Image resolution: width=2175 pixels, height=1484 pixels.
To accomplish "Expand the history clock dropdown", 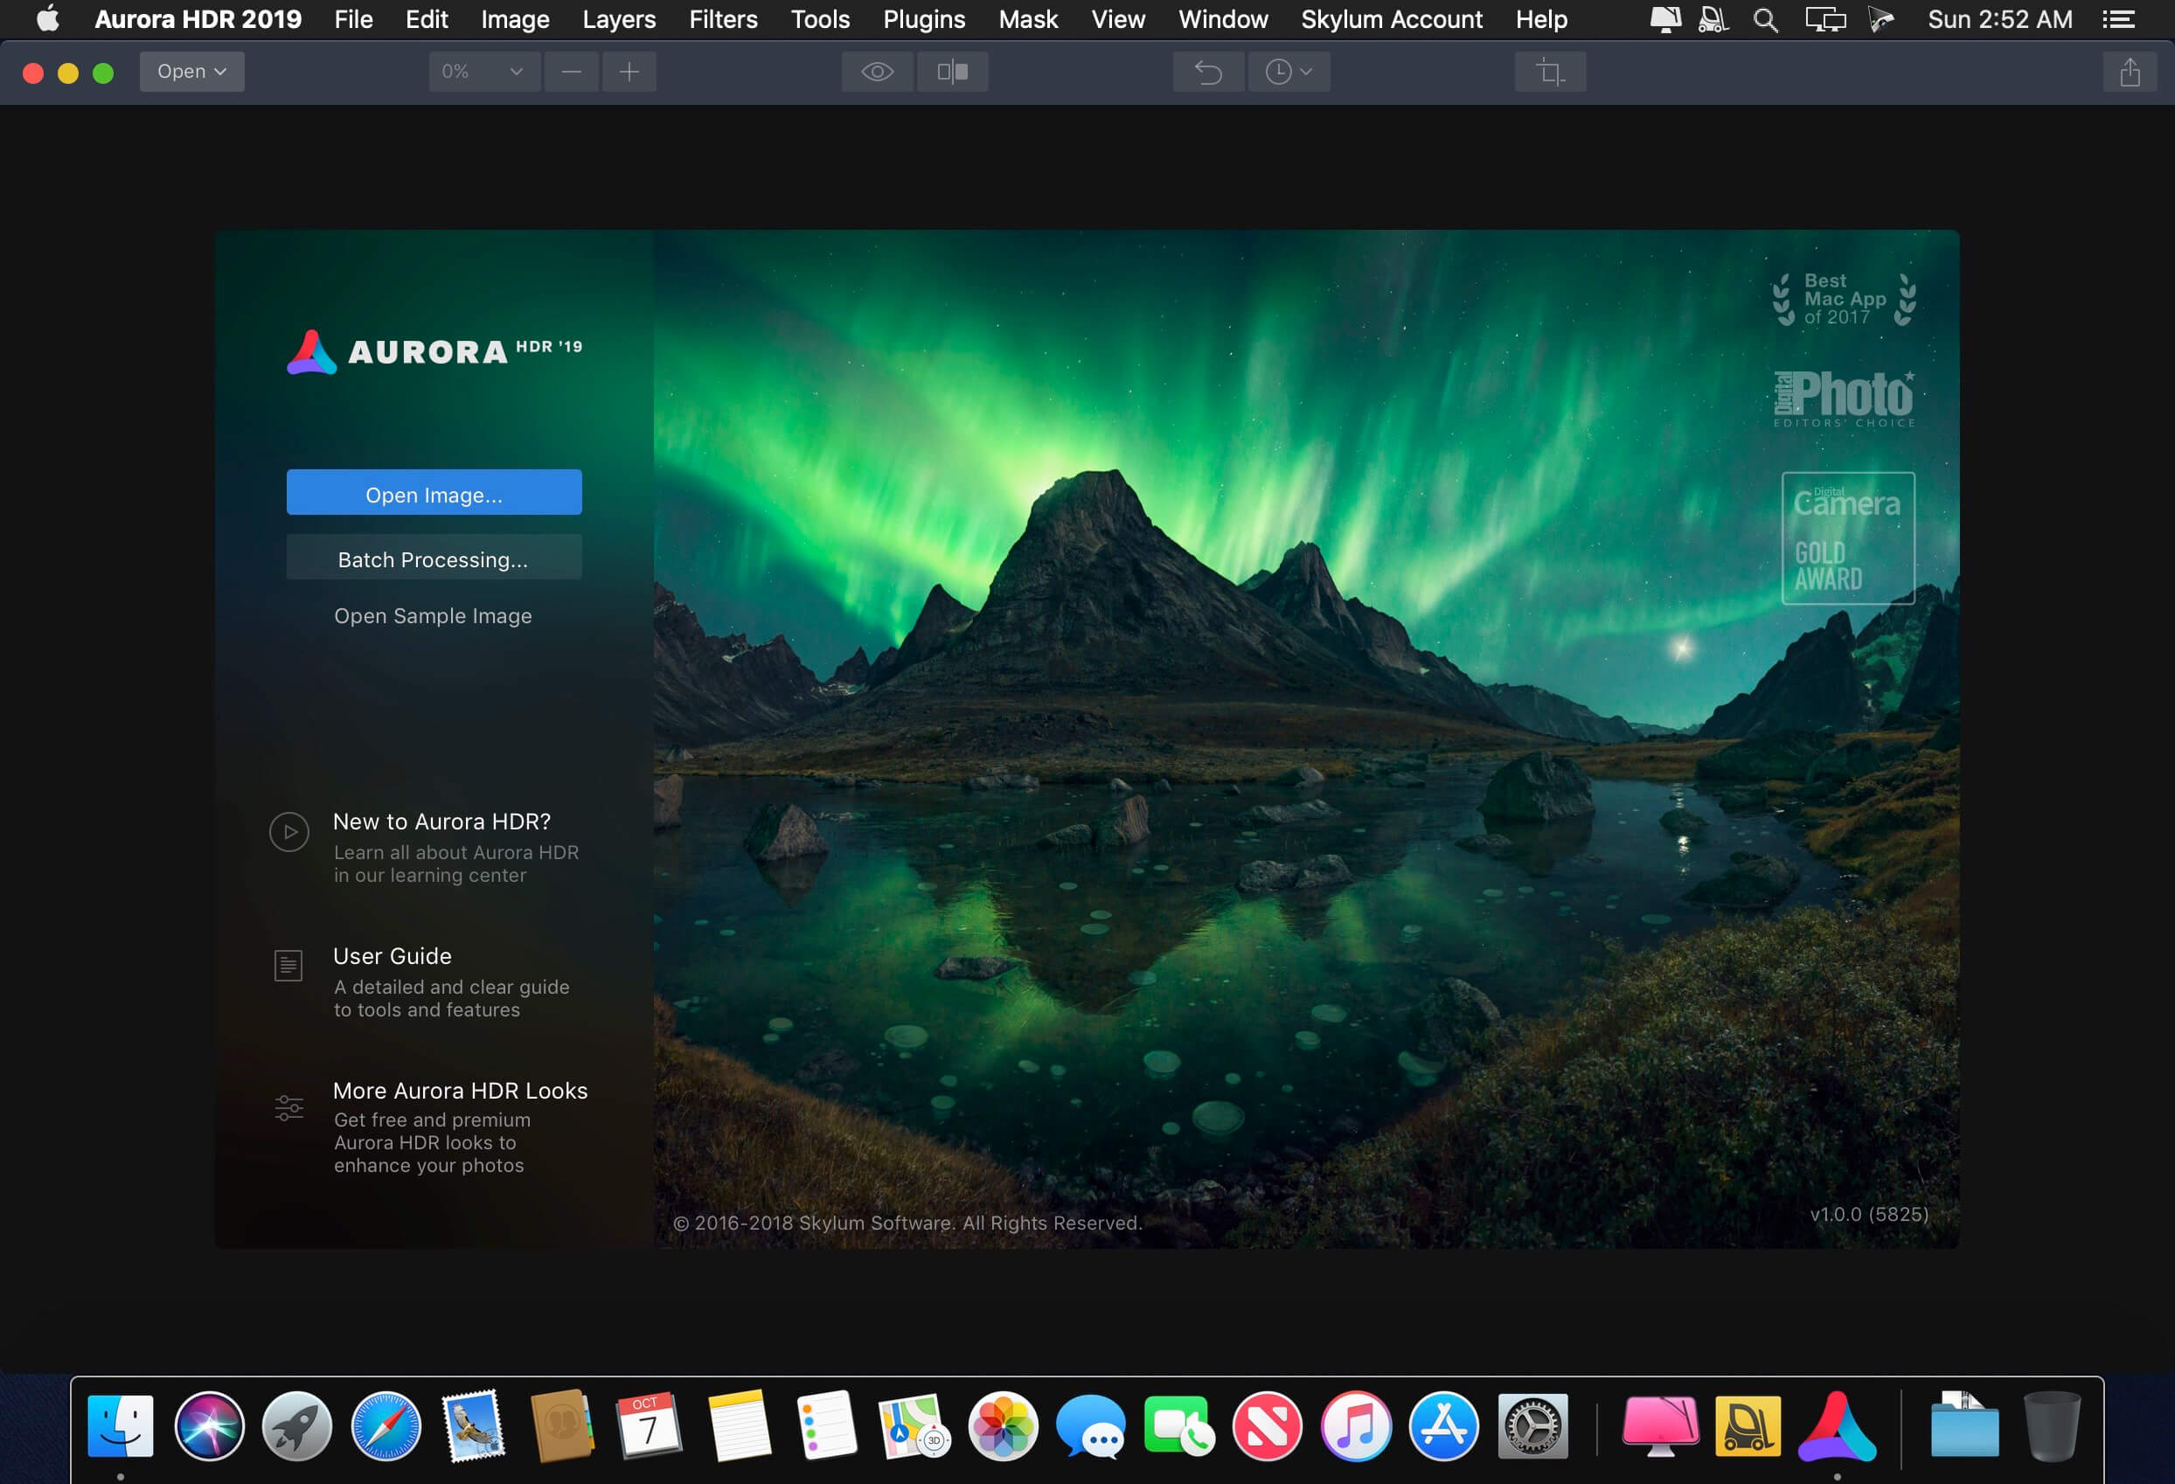I will coord(1288,72).
